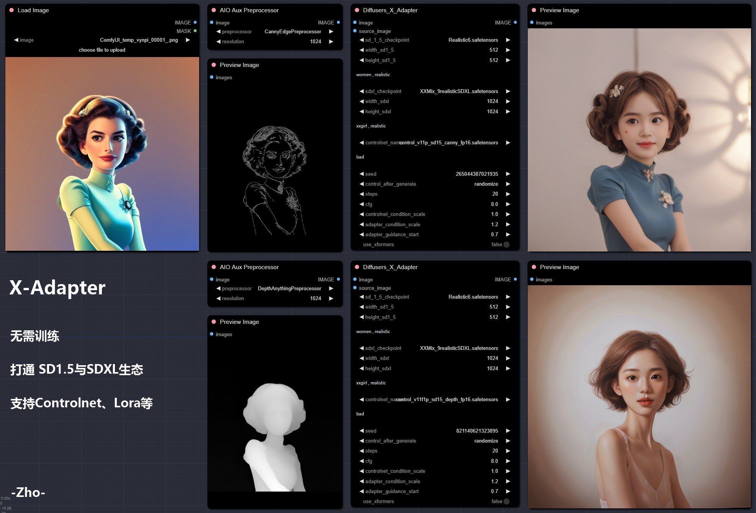Viewport: 756px width, 513px height.
Task: Click the image input port on top AIO Aux Preprocessor
Action: tap(212, 23)
